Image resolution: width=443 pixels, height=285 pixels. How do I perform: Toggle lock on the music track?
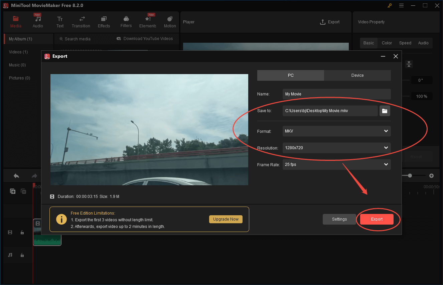click(x=22, y=255)
